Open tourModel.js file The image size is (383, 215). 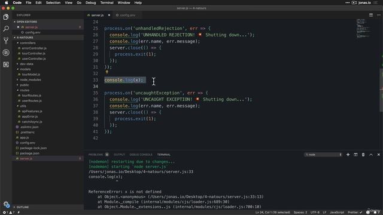coord(31,74)
